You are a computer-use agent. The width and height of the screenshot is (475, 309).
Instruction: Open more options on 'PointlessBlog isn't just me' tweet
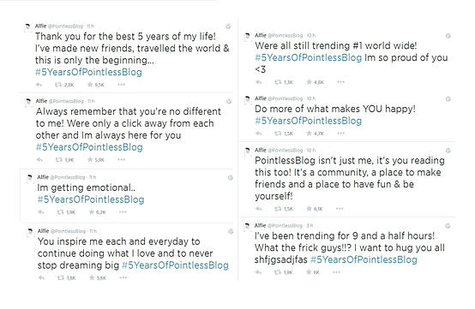point(340,209)
